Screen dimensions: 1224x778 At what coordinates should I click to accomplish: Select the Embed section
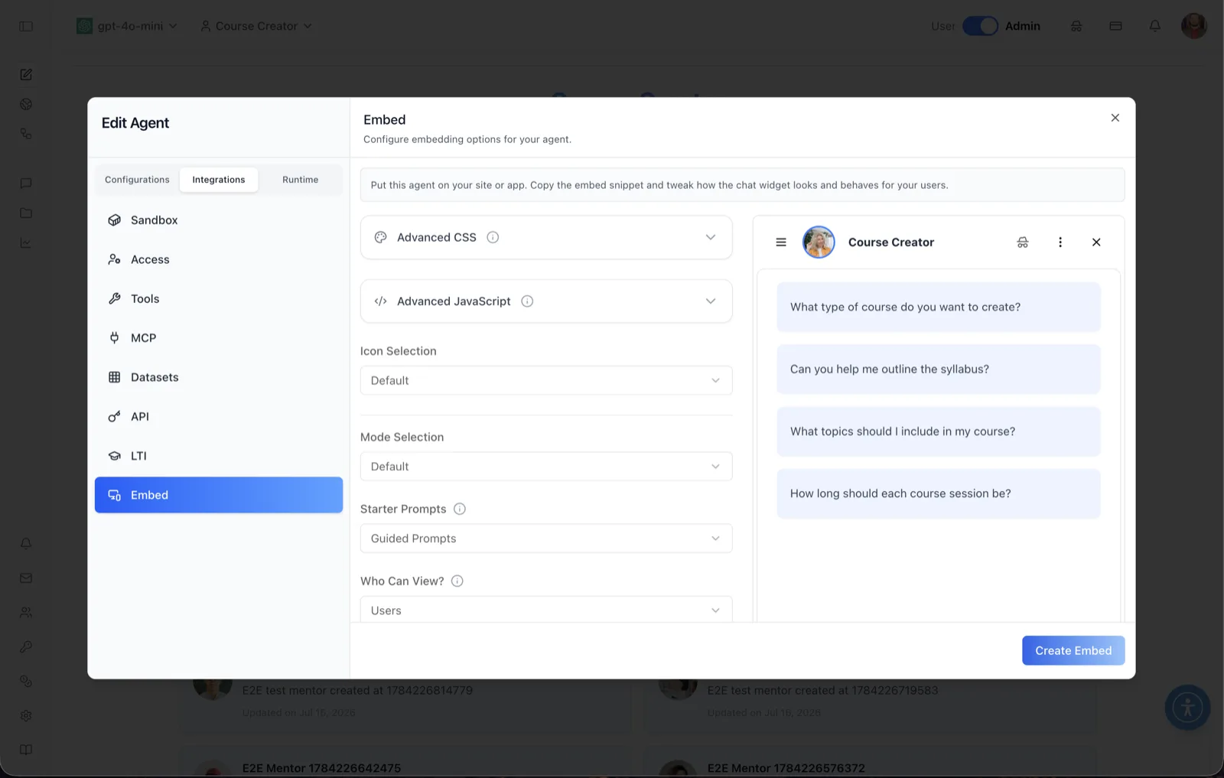[219, 495]
